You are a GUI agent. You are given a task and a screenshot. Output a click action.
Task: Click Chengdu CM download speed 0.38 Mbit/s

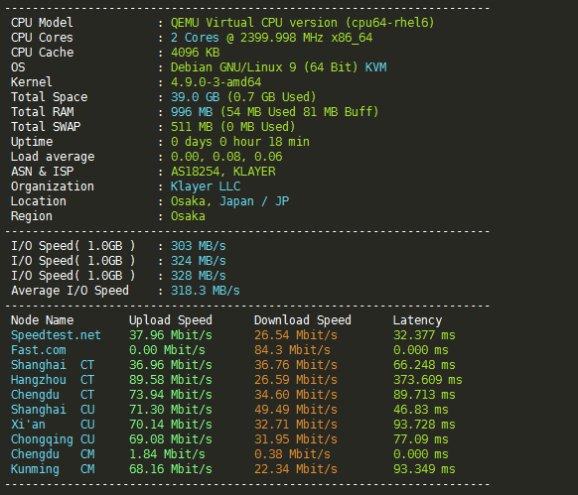coord(292,454)
